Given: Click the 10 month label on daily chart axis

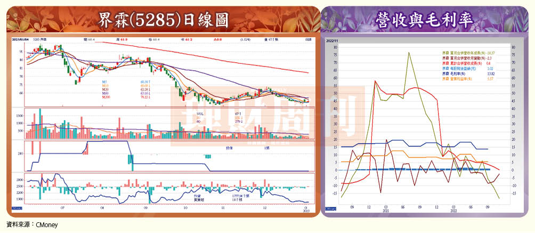Looking at the screenshot, I should click(184, 207).
